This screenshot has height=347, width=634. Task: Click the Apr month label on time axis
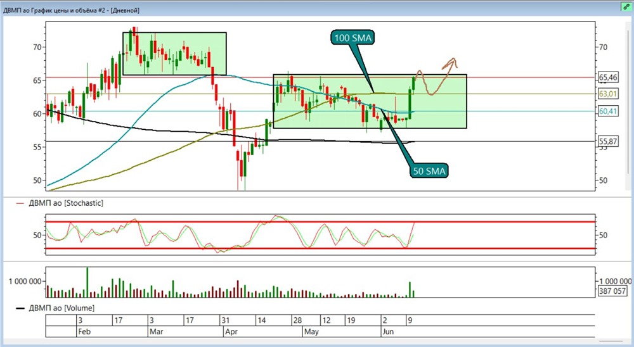coord(231,332)
